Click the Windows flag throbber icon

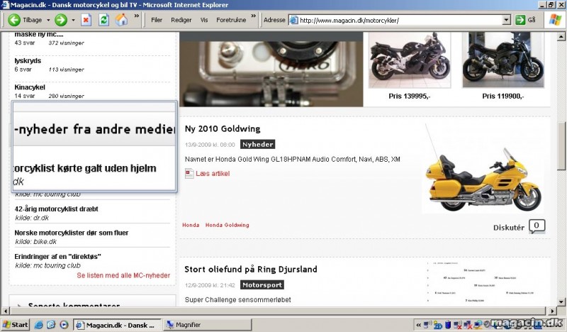click(555, 20)
